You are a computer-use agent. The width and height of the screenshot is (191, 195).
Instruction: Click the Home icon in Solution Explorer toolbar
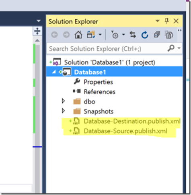(x=78, y=35)
